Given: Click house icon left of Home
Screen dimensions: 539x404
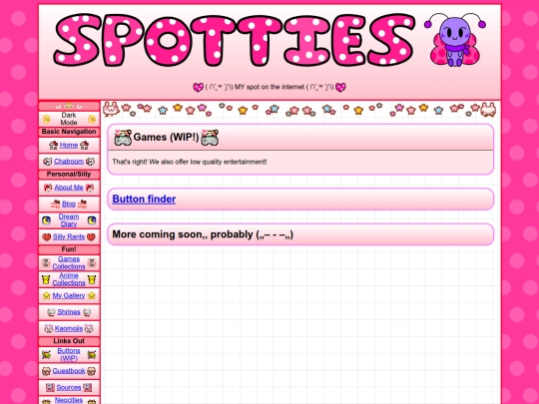Looking at the screenshot, I should [53, 146].
